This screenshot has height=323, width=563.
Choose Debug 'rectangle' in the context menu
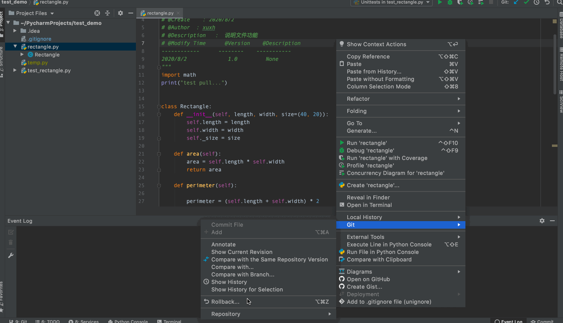click(x=401, y=150)
